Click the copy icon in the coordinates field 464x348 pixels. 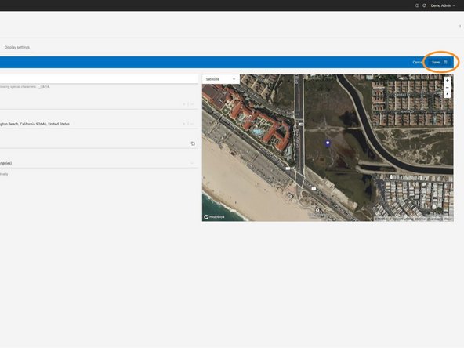tap(193, 143)
